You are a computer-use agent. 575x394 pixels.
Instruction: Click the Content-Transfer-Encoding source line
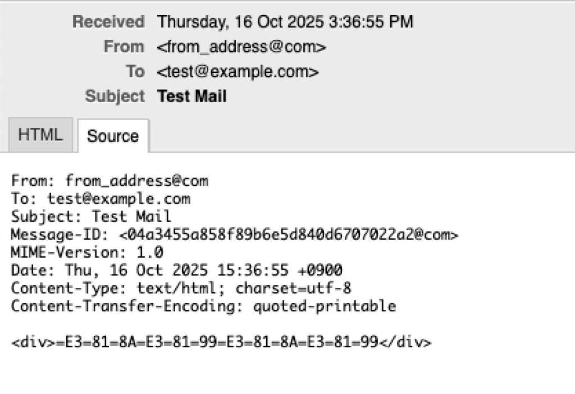pyautogui.click(x=203, y=306)
